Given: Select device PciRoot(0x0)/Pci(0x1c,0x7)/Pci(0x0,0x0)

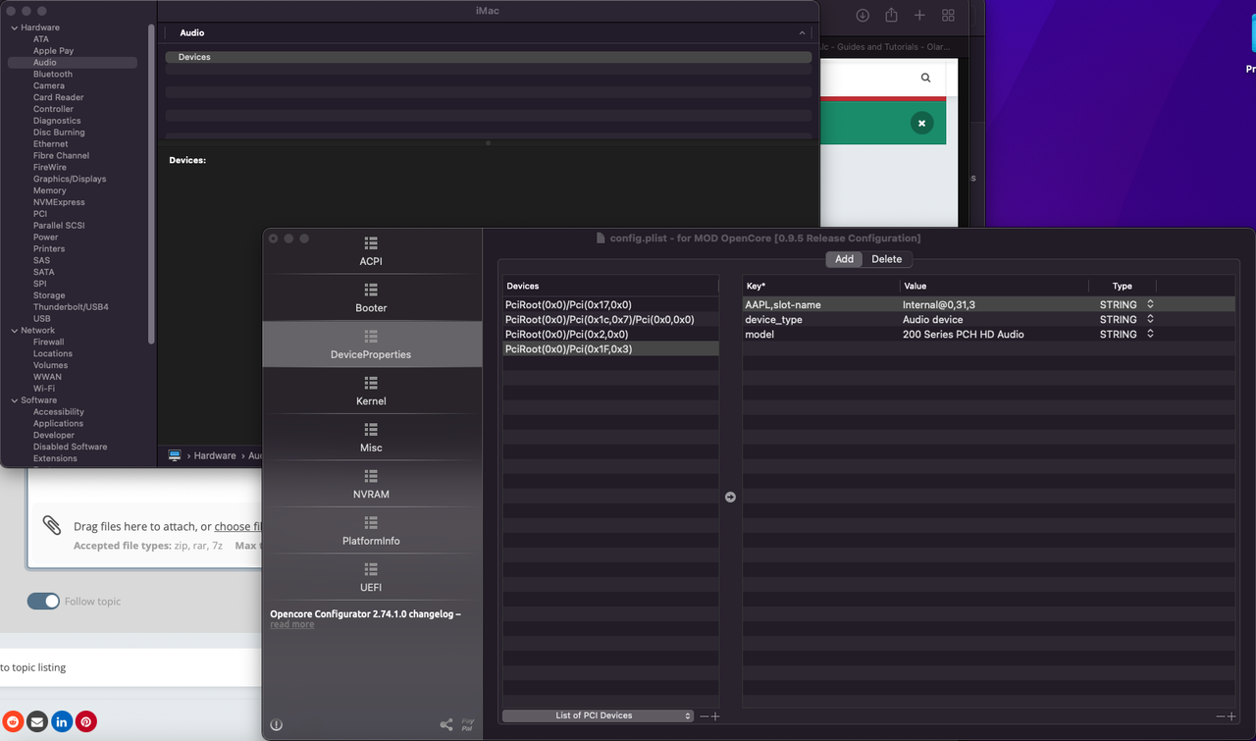Looking at the screenshot, I should pyautogui.click(x=610, y=320).
